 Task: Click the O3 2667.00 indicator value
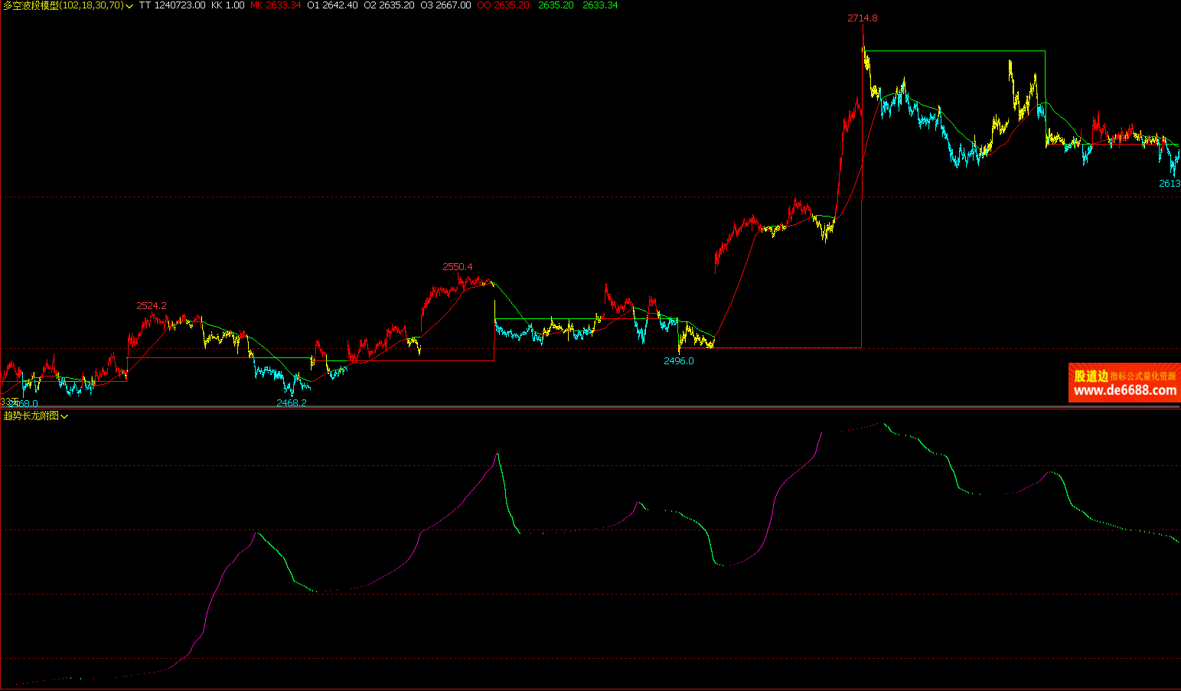pos(445,5)
